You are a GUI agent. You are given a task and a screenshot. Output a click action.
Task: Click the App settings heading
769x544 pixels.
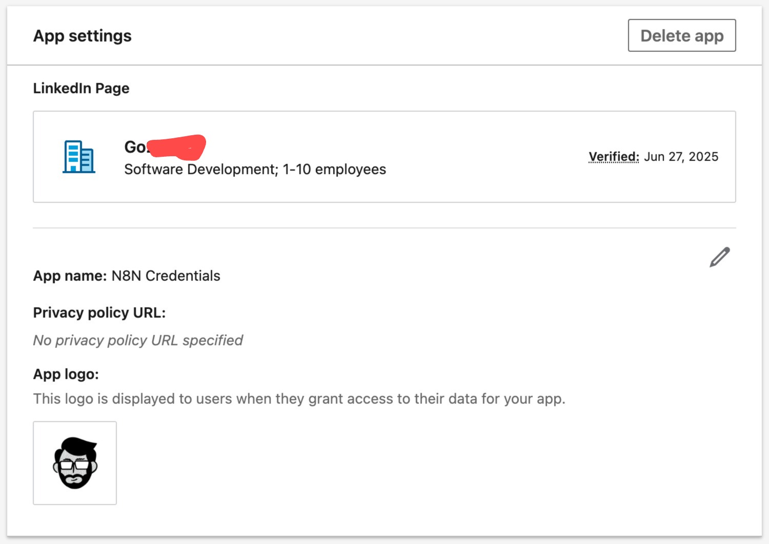click(x=83, y=36)
